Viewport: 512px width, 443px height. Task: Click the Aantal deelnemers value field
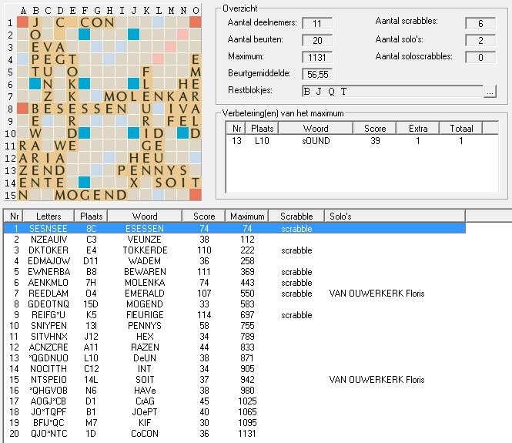tap(317, 24)
